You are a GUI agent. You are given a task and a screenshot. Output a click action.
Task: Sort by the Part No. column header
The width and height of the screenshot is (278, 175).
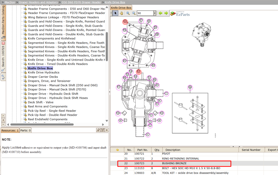click(x=142, y=150)
